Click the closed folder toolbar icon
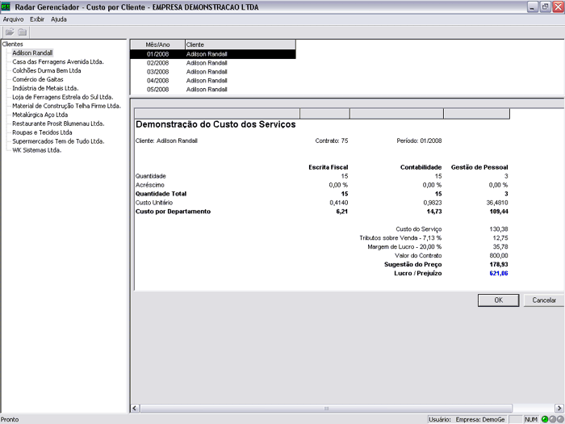Image resolution: width=565 pixels, height=424 pixels. click(23, 31)
